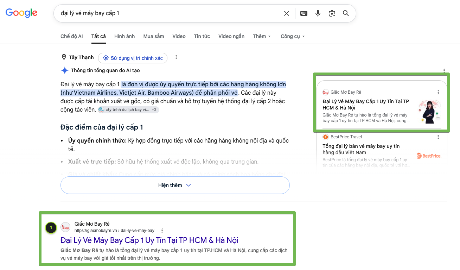The width and height of the screenshot is (460, 270).
Task: Switch to the Hình ảnh tab
Action: [x=124, y=36]
